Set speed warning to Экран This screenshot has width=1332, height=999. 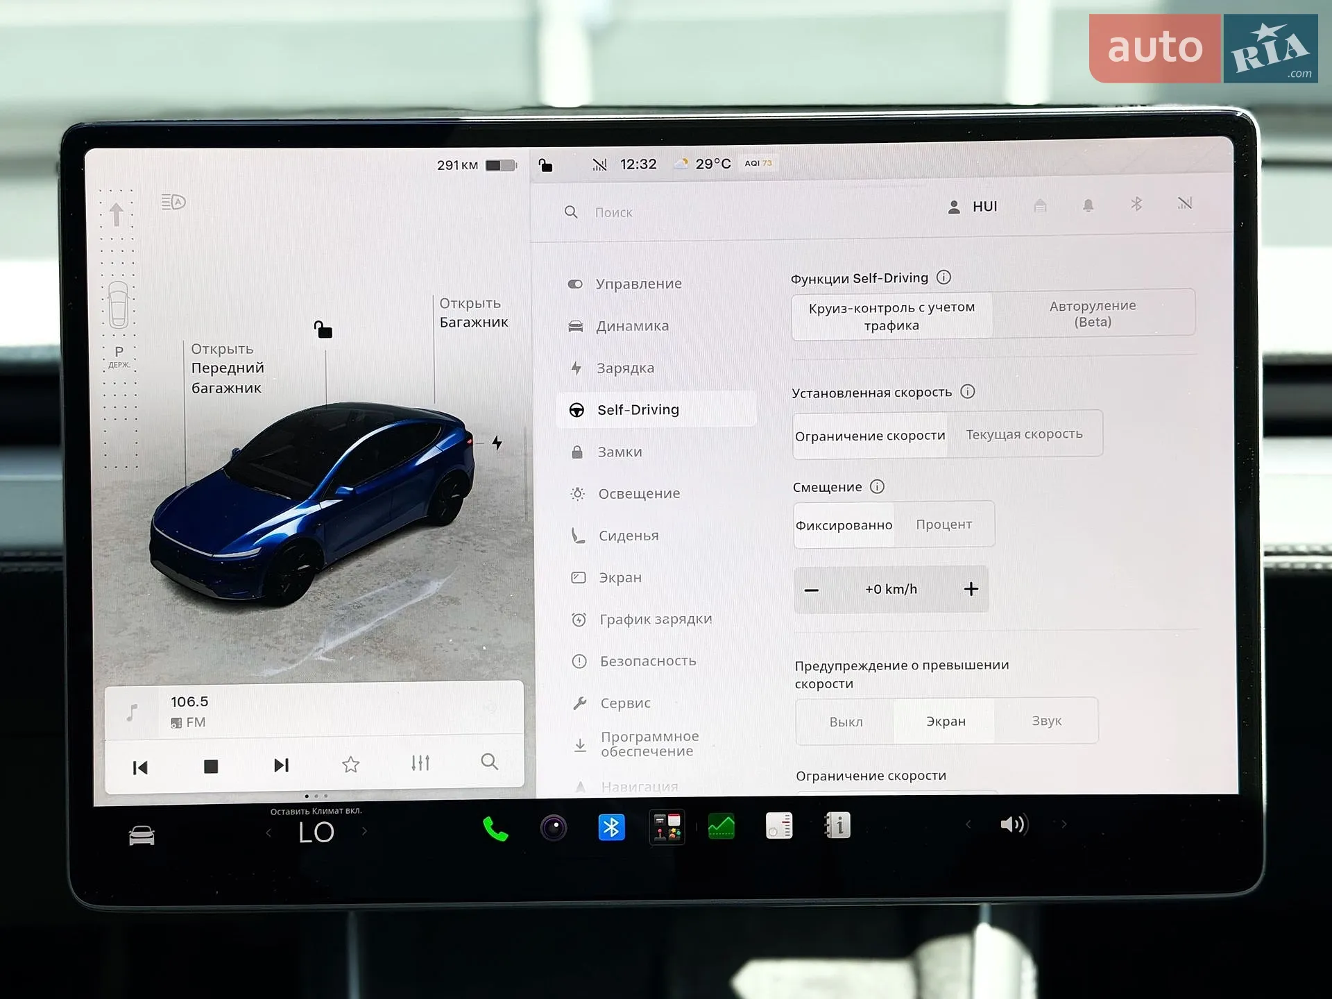pyautogui.click(x=946, y=721)
